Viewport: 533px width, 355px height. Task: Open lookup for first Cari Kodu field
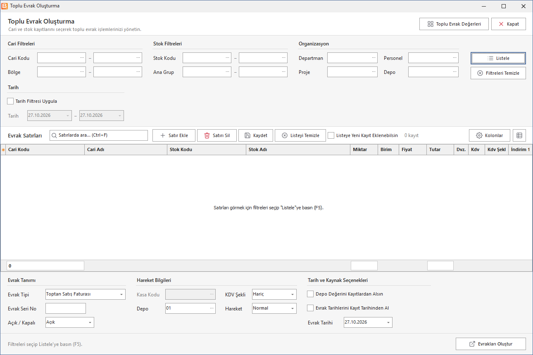pyautogui.click(x=82, y=58)
